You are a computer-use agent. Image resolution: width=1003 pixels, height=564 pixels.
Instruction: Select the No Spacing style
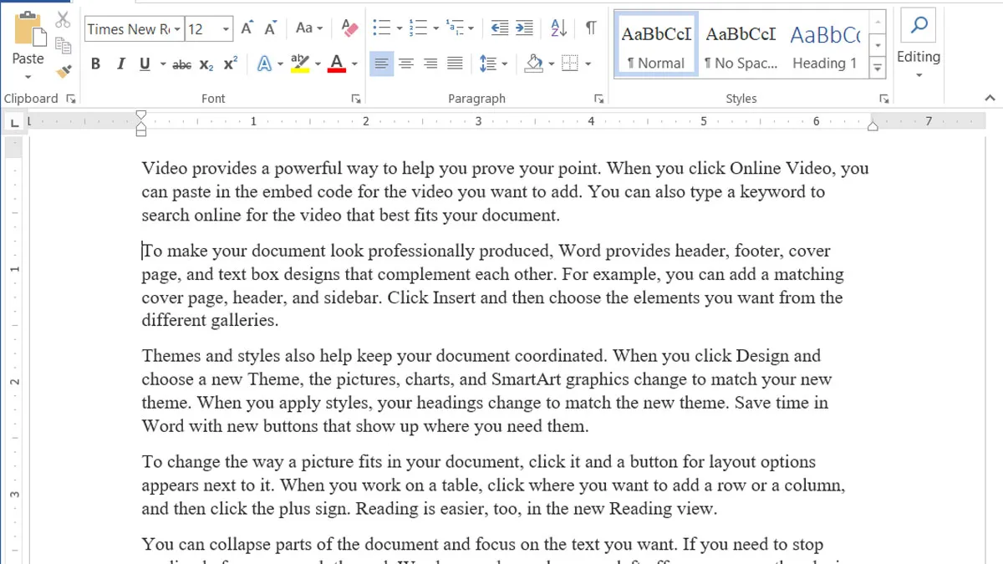pos(741,46)
